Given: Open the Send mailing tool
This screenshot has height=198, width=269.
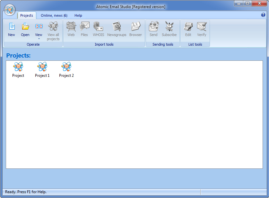Looking at the screenshot, I should [x=153, y=29].
